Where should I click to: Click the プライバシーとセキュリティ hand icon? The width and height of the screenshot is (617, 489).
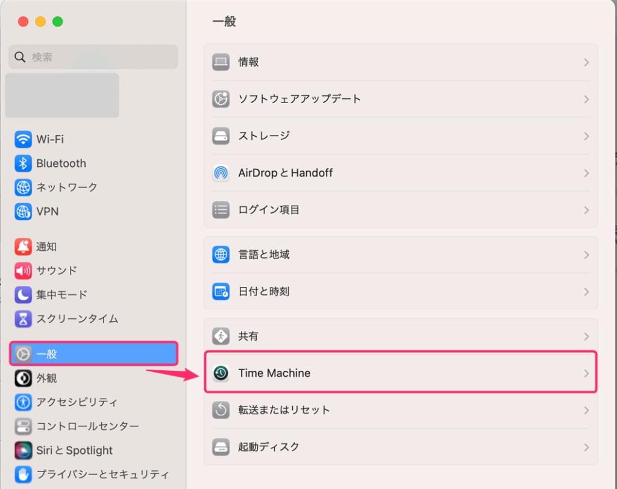click(x=22, y=475)
